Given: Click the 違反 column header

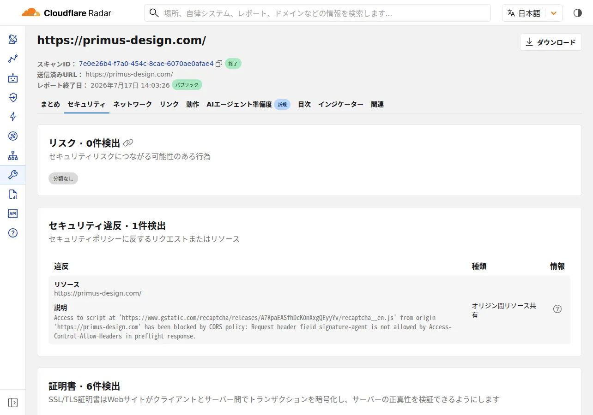Looking at the screenshot, I should point(61,266).
